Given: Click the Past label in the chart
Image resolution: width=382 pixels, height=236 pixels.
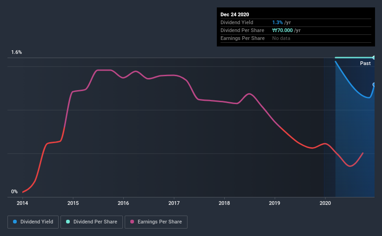Looking at the screenshot, I should [x=365, y=63].
